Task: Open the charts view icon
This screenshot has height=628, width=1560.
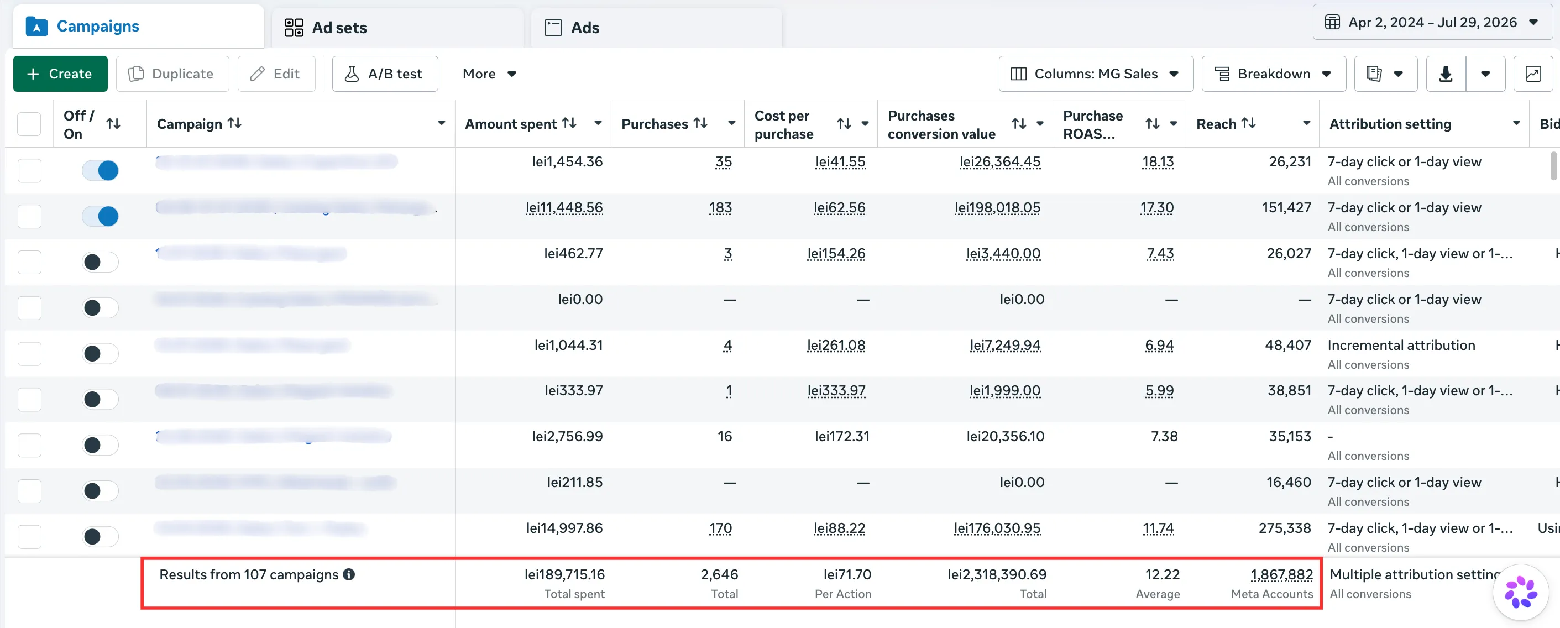Action: 1533,74
